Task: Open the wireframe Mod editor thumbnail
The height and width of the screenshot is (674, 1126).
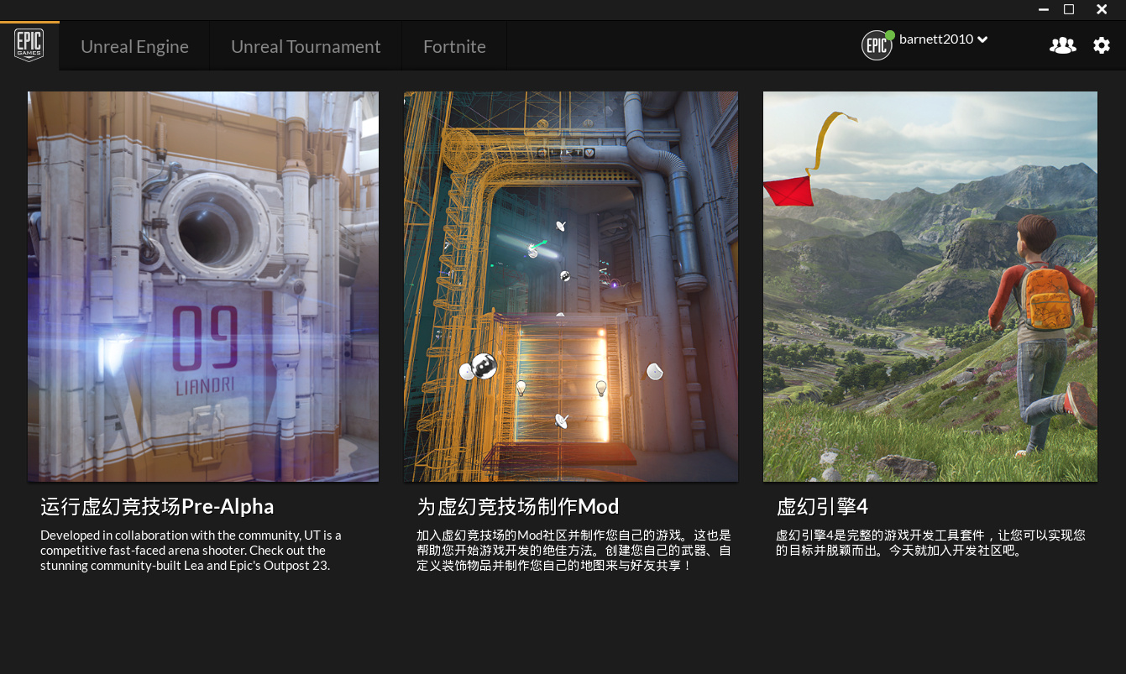Action: [571, 286]
